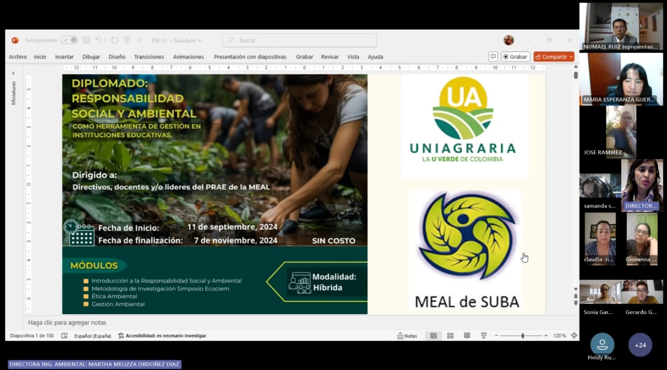Click the highlighted DIRECTOR... participant video
The width and height of the screenshot is (667, 370).
642,186
